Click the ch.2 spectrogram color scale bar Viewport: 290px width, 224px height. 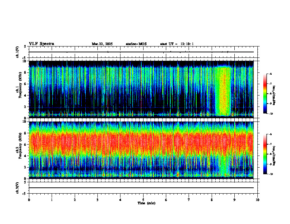pyautogui.click(x=265, y=154)
